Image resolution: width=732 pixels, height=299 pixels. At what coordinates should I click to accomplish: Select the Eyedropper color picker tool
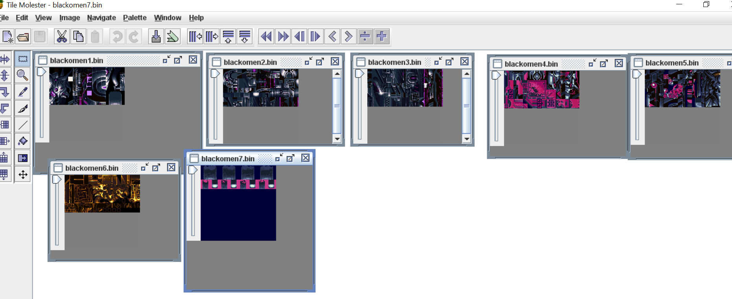tap(23, 92)
